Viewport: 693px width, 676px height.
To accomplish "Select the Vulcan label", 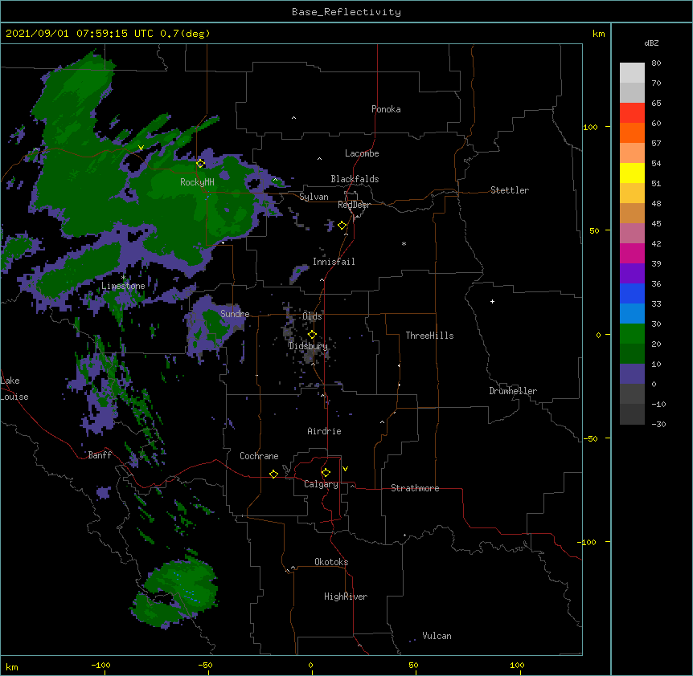I will [x=437, y=636].
